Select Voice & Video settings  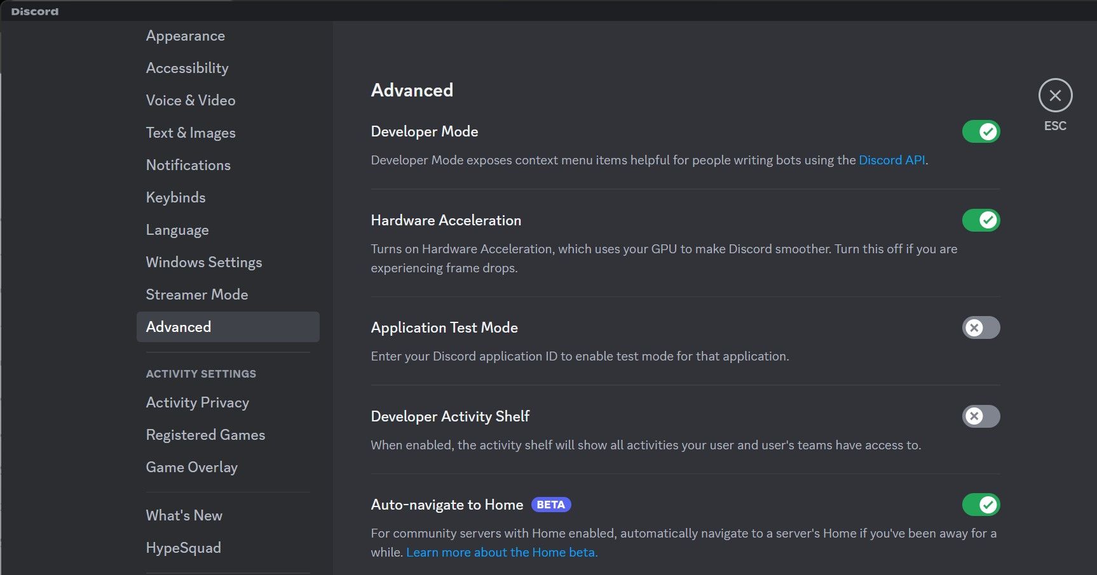[190, 100]
